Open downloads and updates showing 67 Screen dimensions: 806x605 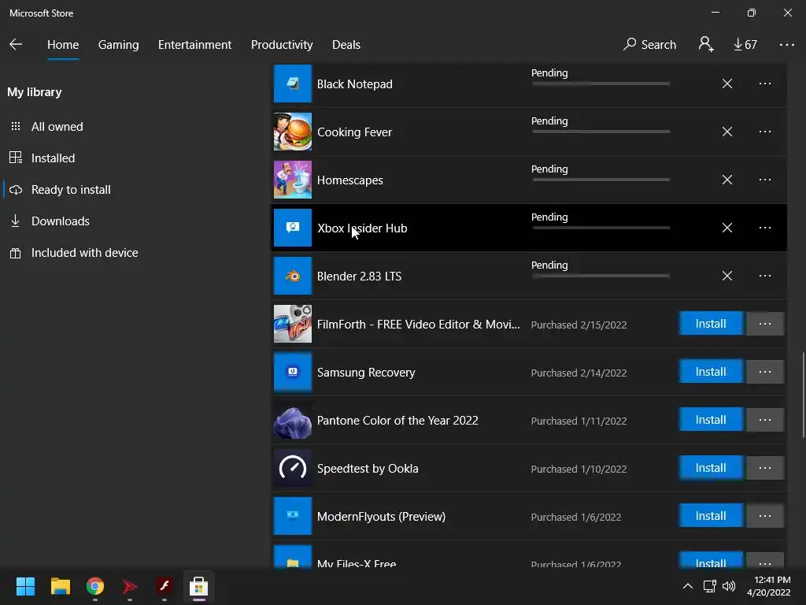(745, 44)
